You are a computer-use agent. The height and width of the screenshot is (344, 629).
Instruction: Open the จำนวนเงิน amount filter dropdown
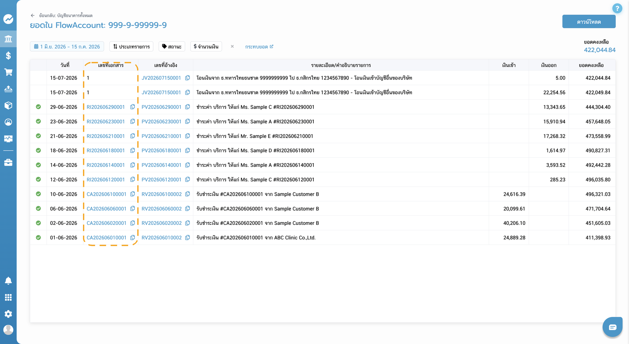click(x=206, y=46)
